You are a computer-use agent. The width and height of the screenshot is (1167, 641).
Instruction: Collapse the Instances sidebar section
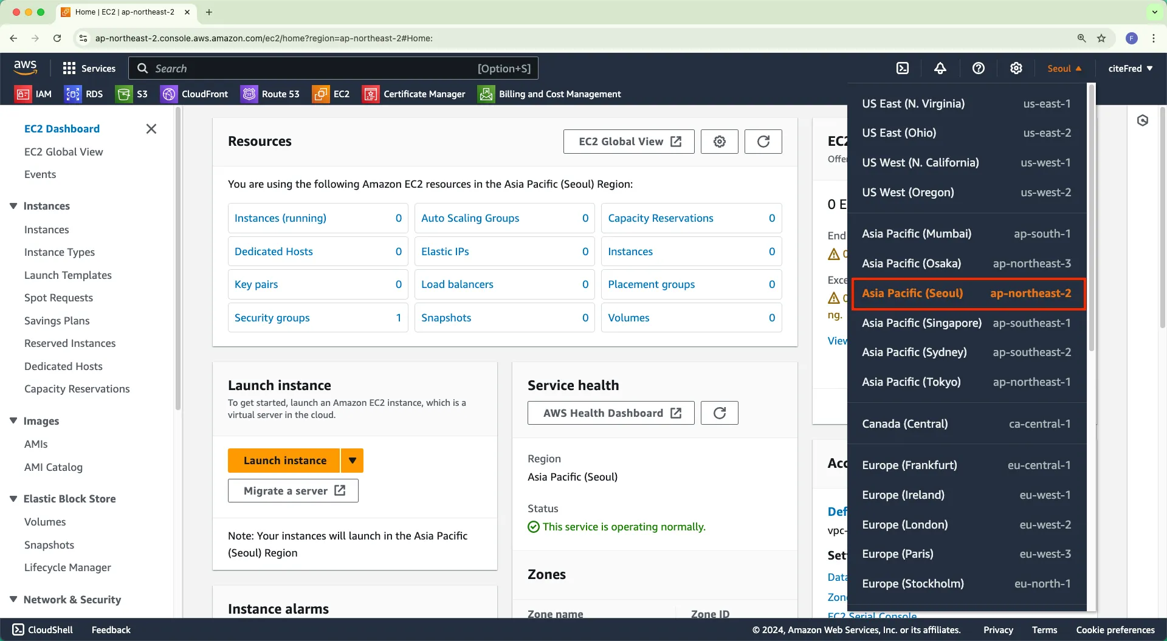13,206
